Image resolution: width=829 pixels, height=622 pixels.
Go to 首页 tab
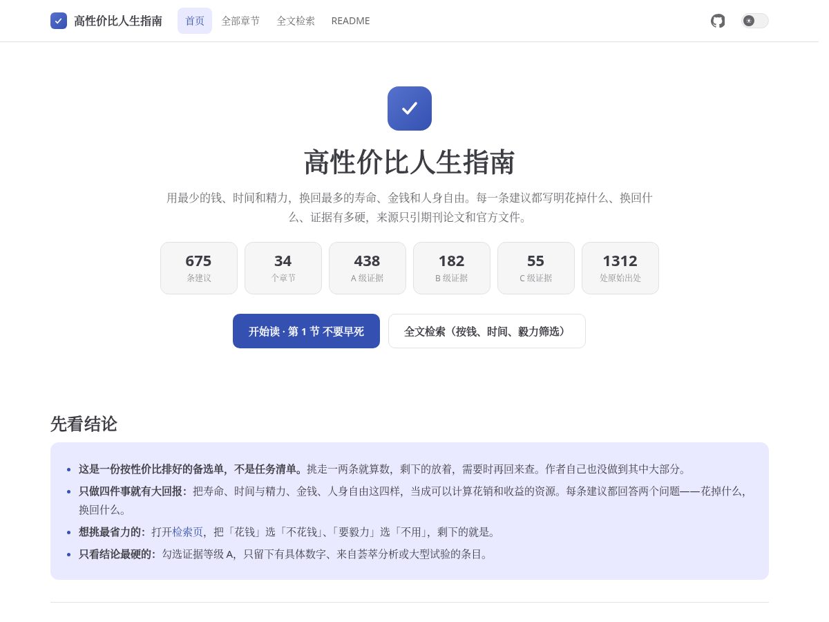click(195, 21)
